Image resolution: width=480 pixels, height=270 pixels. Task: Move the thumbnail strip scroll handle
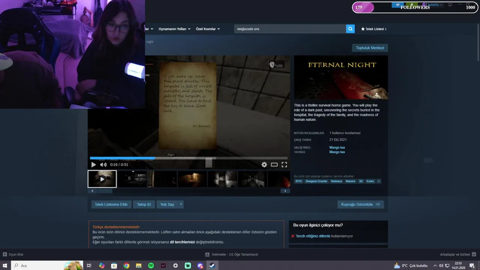point(105,191)
